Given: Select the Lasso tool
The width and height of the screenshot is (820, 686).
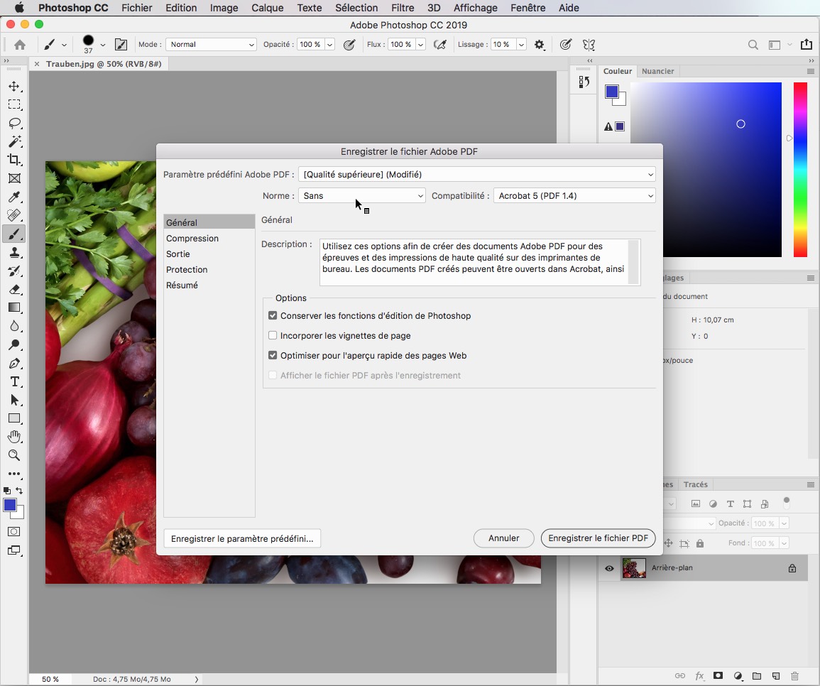Looking at the screenshot, I should pyautogui.click(x=14, y=124).
